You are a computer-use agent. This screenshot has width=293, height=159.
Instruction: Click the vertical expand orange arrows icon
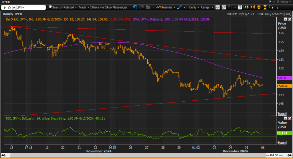pos(259,7)
